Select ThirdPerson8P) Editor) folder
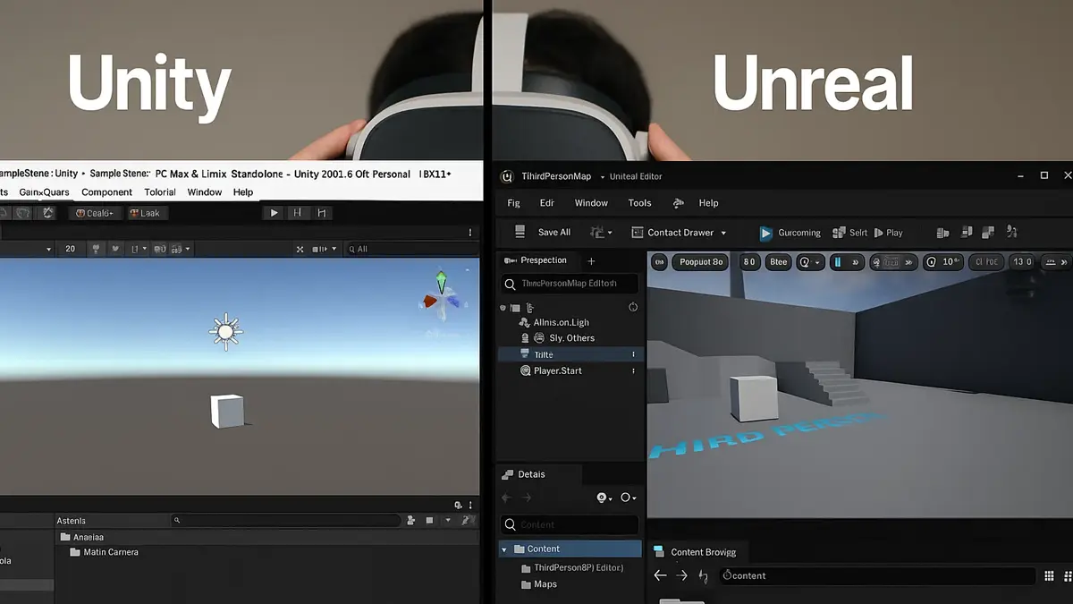The image size is (1073, 604). [572, 567]
